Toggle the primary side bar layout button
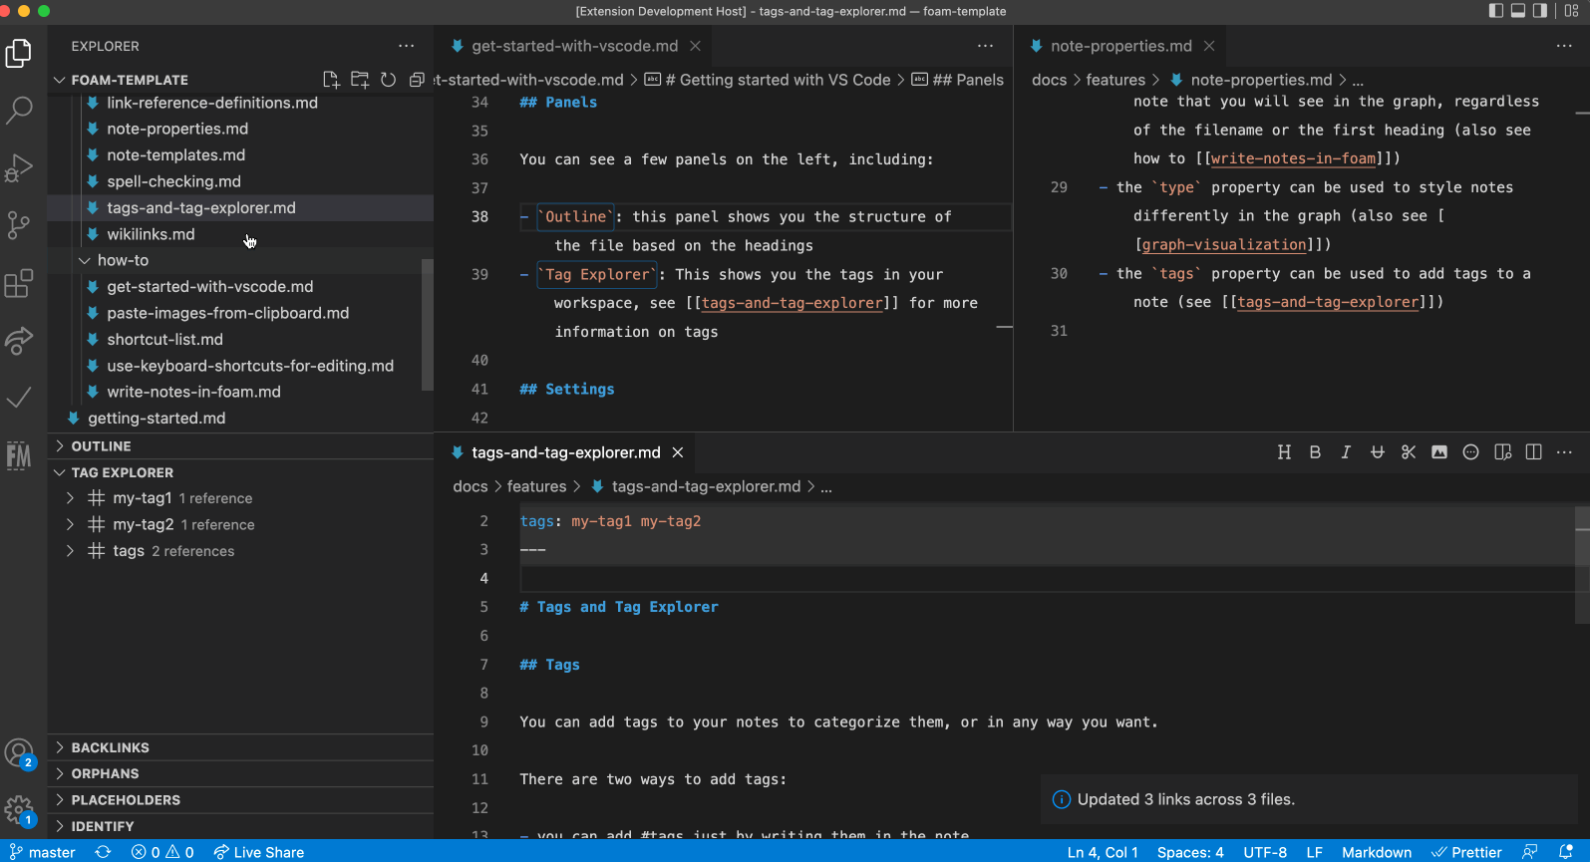The image size is (1590, 862). click(x=1495, y=11)
